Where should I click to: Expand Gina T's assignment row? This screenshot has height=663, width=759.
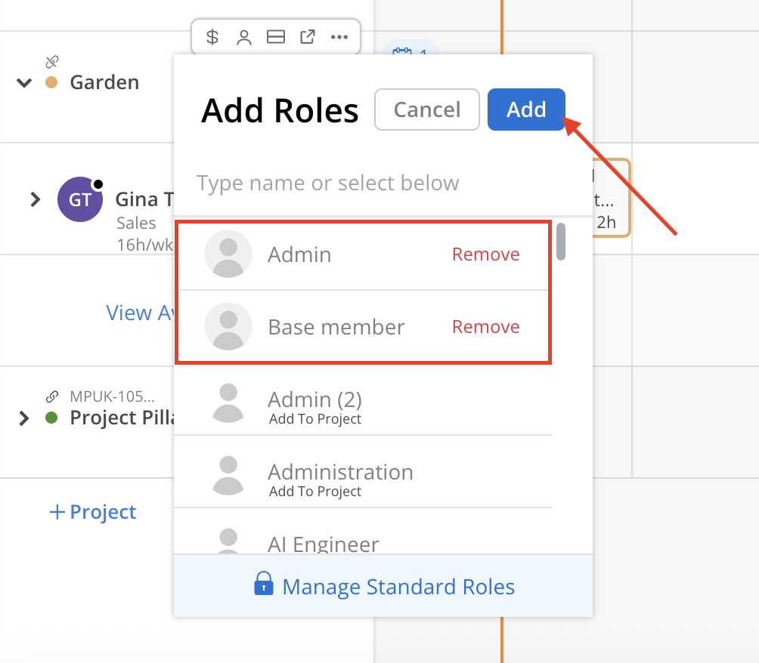[x=35, y=199]
